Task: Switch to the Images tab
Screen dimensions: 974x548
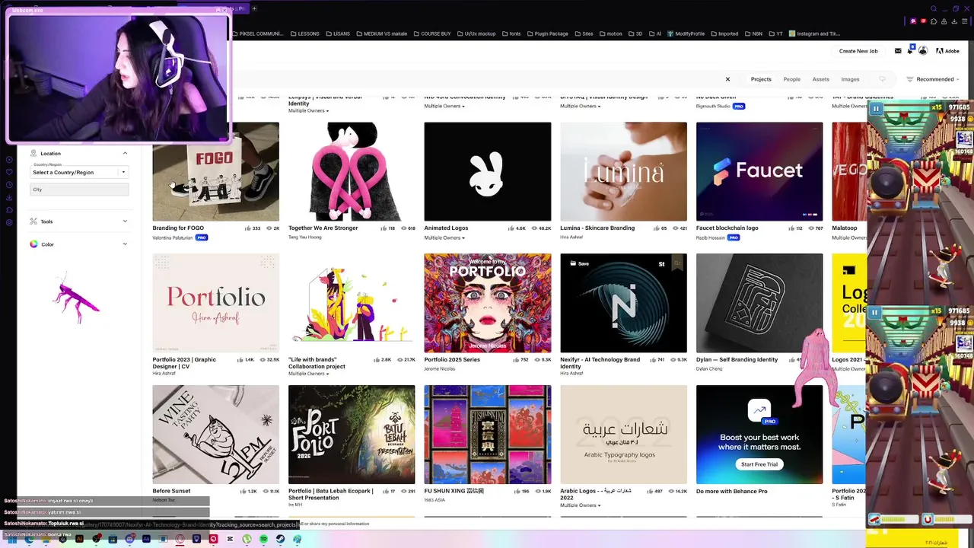Action: point(850,79)
